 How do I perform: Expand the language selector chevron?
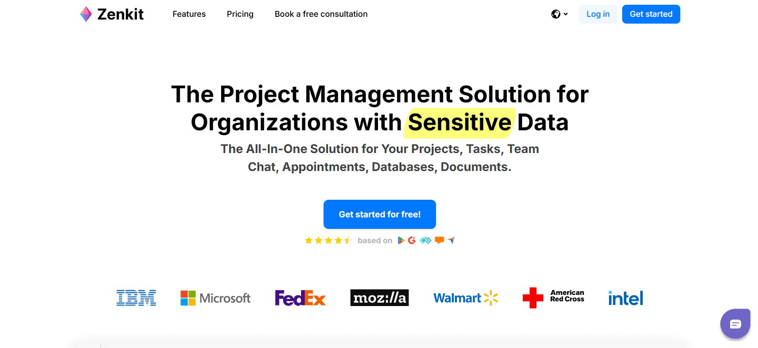tap(565, 14)
